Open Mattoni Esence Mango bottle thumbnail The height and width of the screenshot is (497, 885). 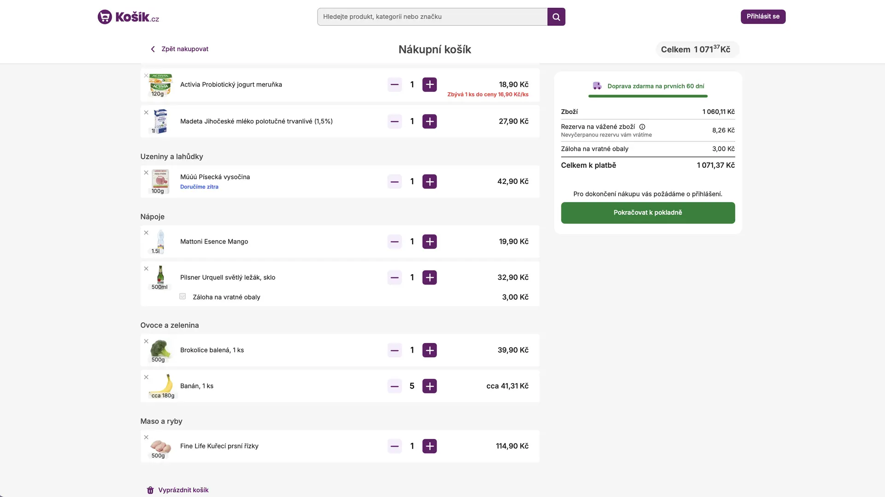coord(160,242)
